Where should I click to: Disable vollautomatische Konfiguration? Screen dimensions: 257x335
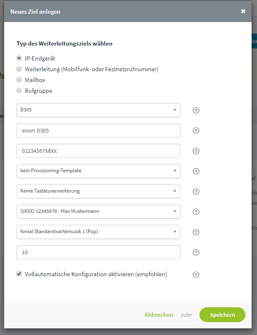pyautogui.click(x=19, y=274)
